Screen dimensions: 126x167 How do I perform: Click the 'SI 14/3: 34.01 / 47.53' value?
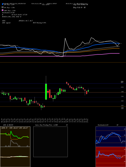(x=19, y=15)
